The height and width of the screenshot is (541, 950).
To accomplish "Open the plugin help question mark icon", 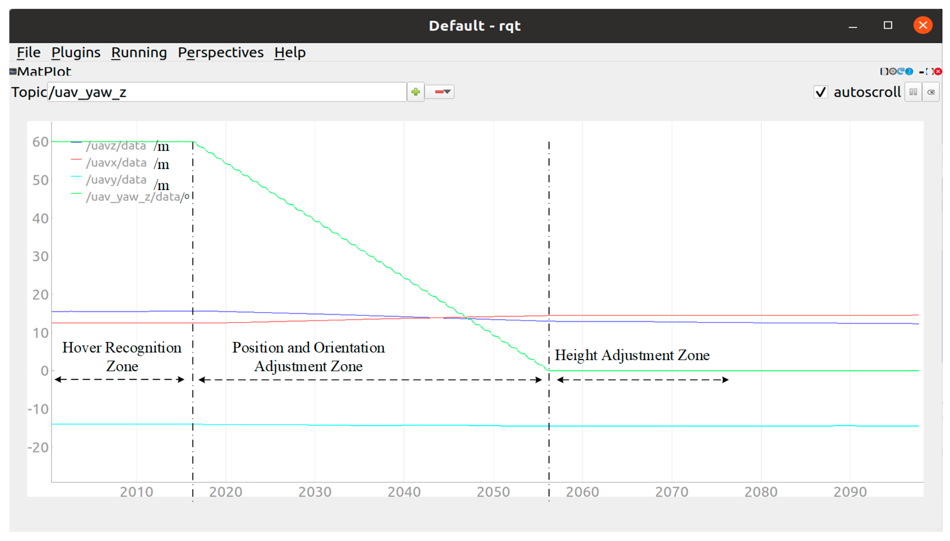I will 909,71.
